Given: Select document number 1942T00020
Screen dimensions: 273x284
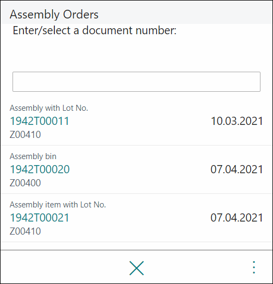Looking at the screenshot, I should 40,169.
